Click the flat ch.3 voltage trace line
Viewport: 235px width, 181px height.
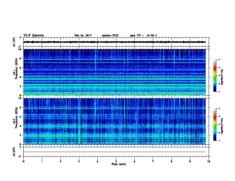pyautogui.click(x=115, y=152)
